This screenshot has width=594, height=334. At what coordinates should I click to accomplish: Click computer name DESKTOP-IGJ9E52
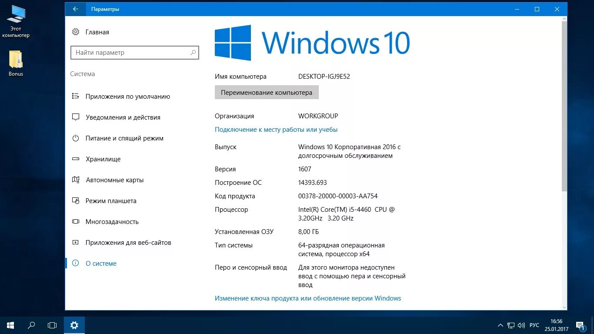pos(324,77)
